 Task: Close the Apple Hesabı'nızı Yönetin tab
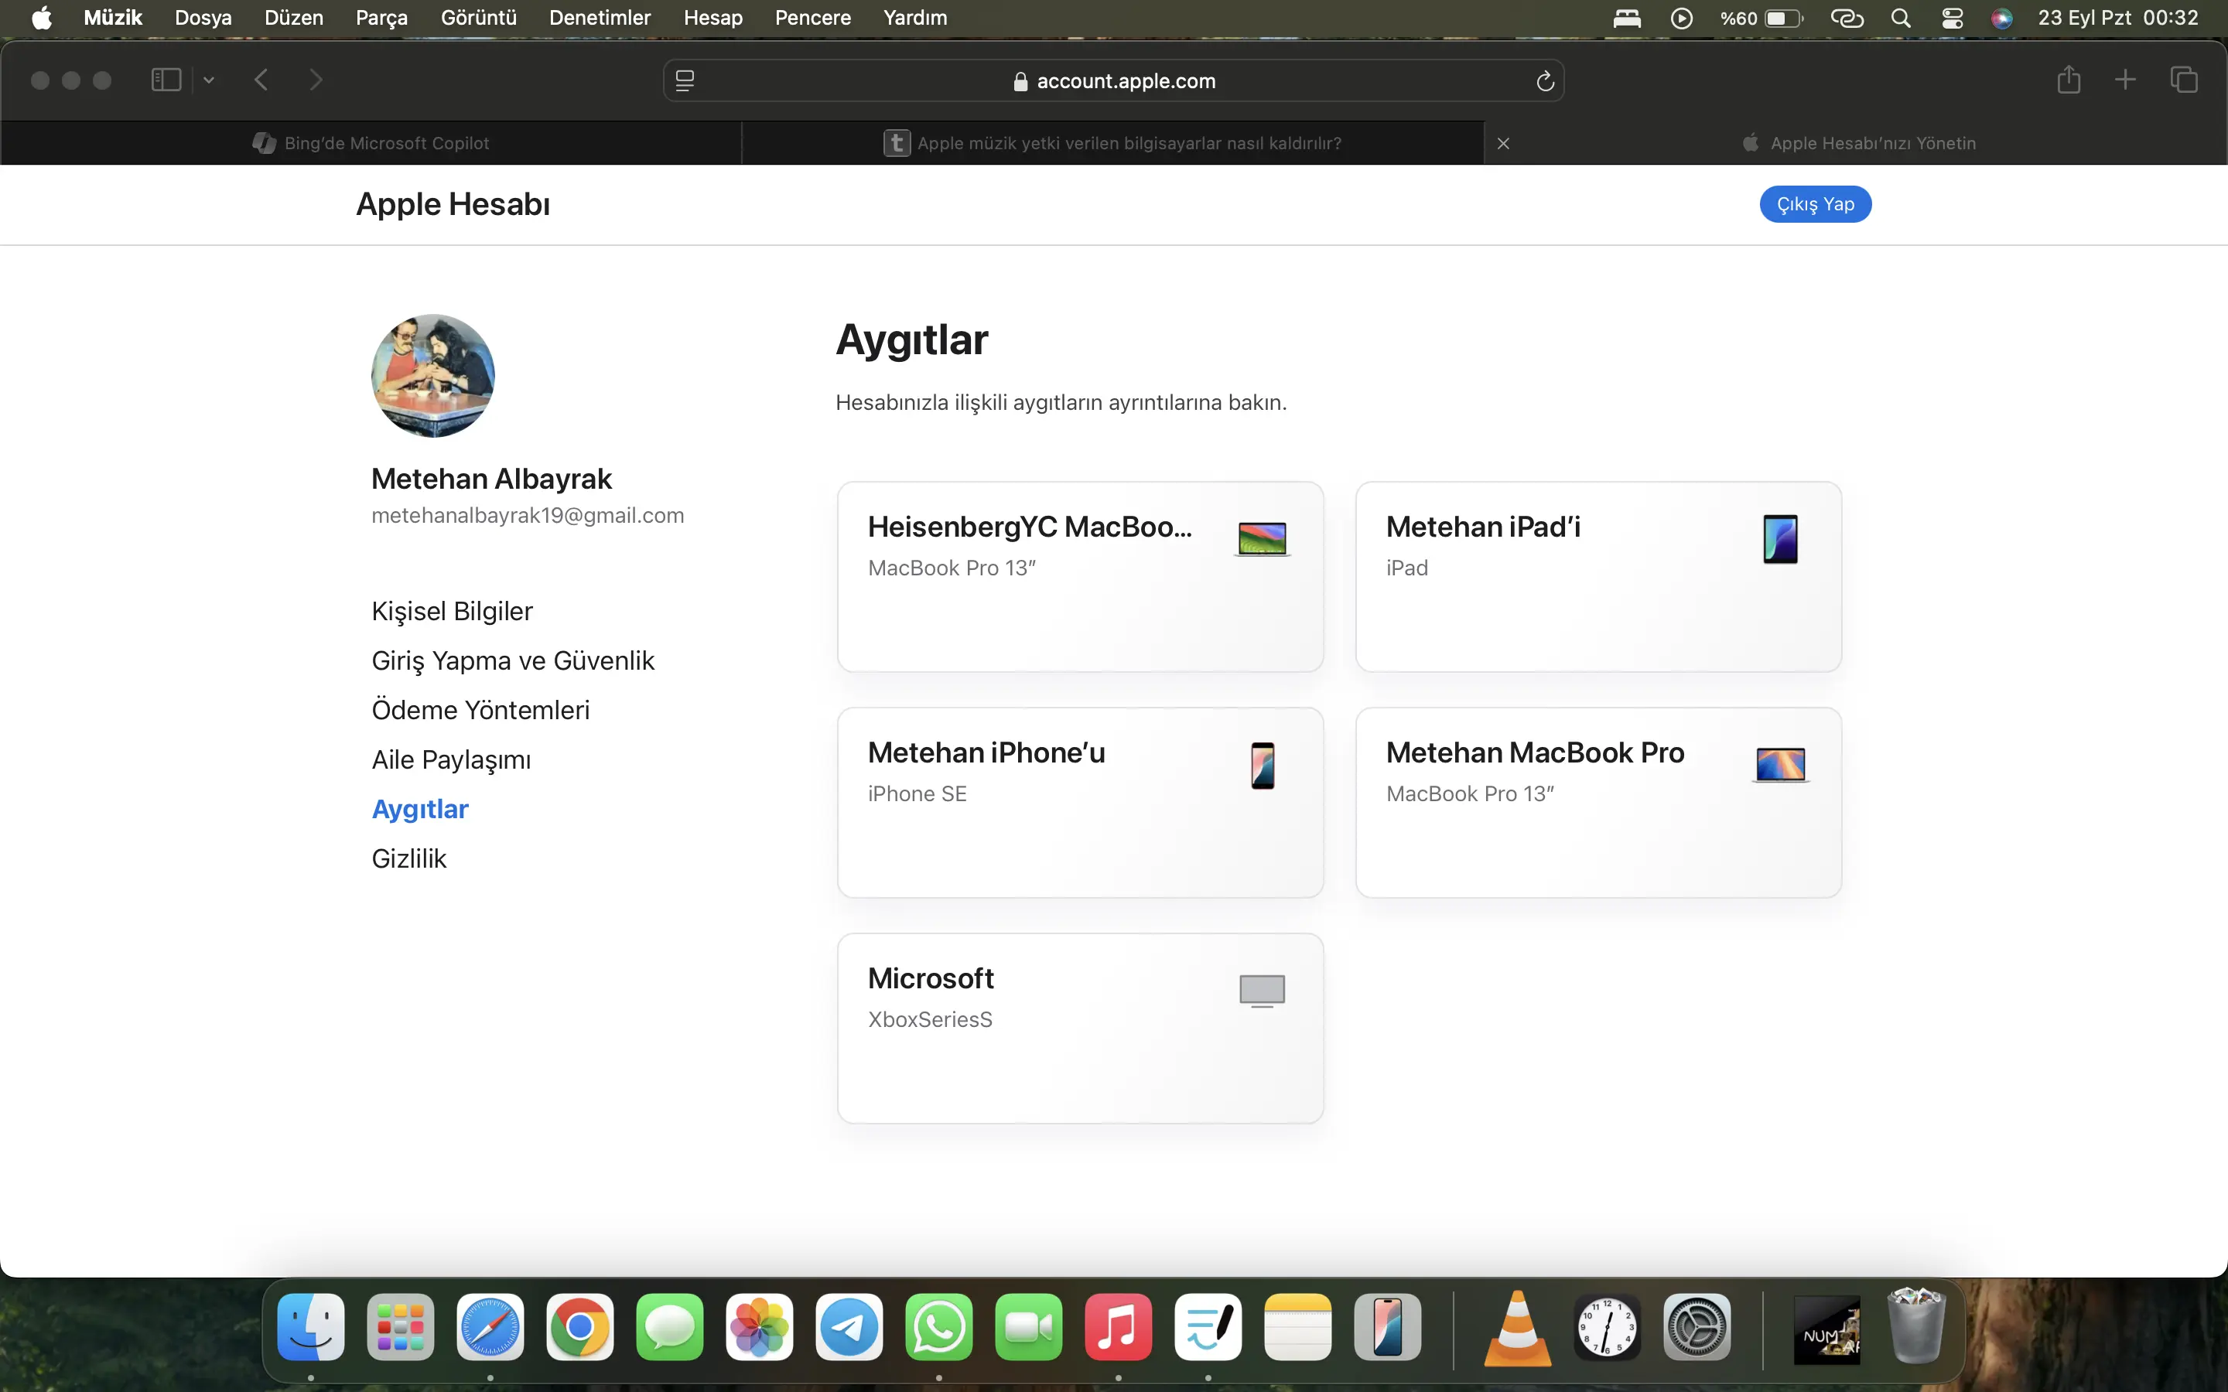pyautogui.click(x=1503, y=143)
